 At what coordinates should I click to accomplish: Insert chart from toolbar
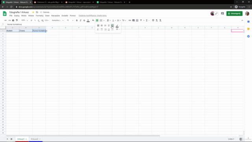[137, 21]
